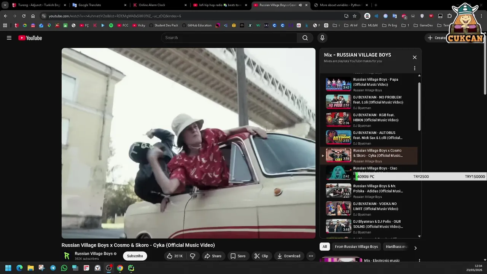Select the All filter chip
The image size is (487, 274).
[325, 247]
